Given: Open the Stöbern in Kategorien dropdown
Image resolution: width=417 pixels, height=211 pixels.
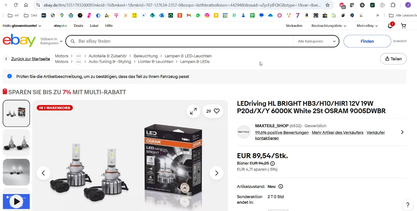Looking at the screenshot, I should point(51,41).
